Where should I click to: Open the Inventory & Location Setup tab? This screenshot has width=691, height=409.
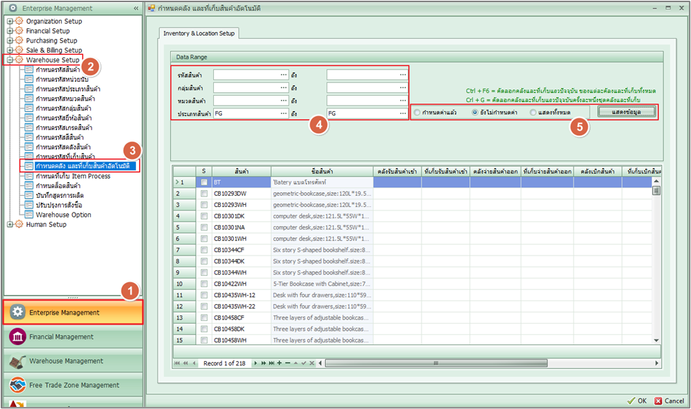pyautogui.click(x=200, y=33)
